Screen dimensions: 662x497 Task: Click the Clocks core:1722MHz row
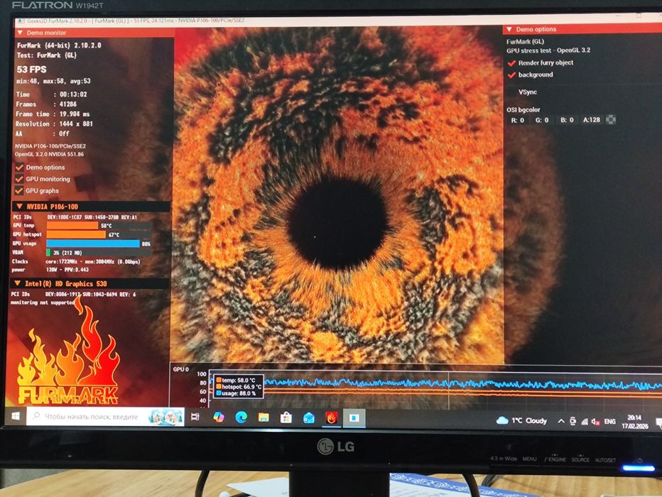pyautogui.click(x=76, y=261)
